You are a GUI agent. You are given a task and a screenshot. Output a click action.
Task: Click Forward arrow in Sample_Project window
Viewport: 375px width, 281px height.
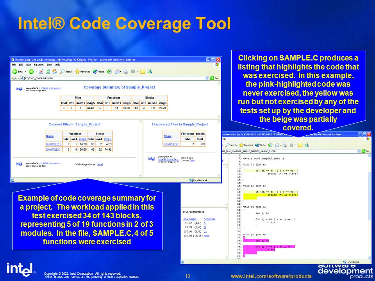click(x=31, y=71)
